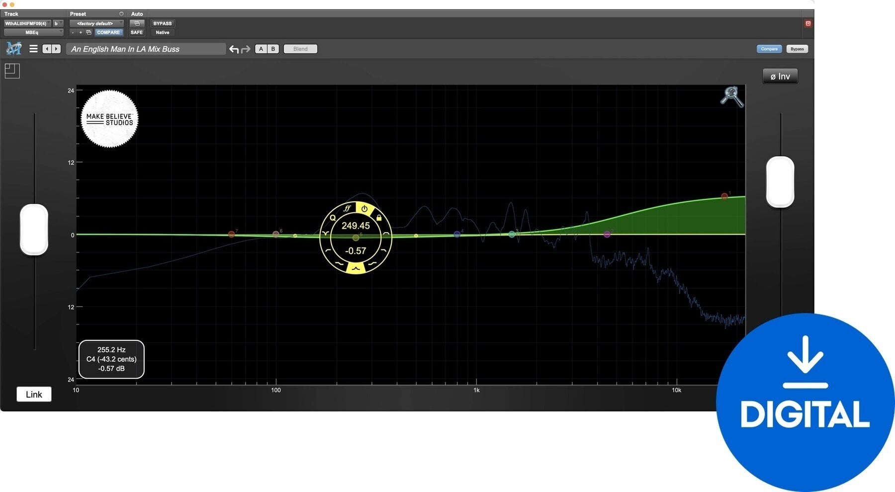Click the DIGITAL download badge
This screenshot has width=895, height=492.
(805, 403)
